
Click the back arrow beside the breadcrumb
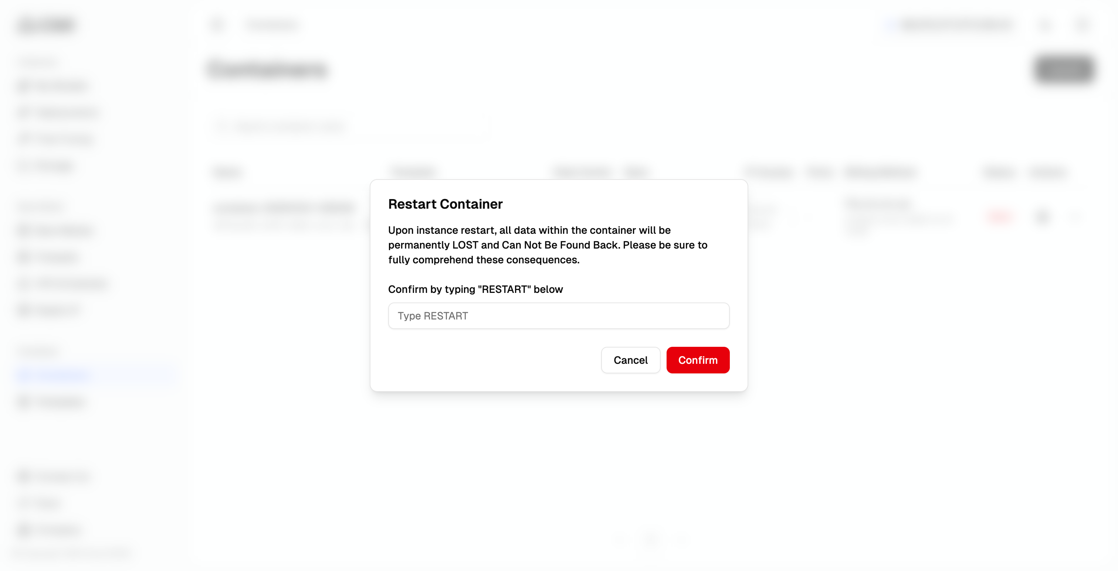click(x=217, y=25)
